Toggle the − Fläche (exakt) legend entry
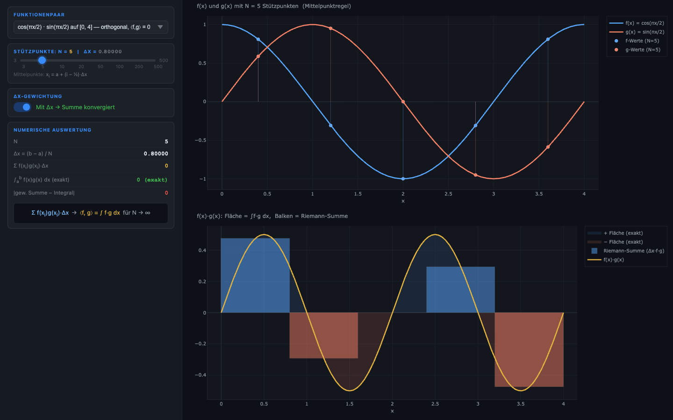Screen dimensions: 673x420 615,242
